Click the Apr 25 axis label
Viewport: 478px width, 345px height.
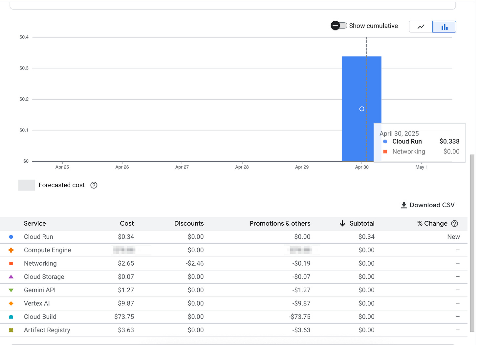click(x=62, y=167)
